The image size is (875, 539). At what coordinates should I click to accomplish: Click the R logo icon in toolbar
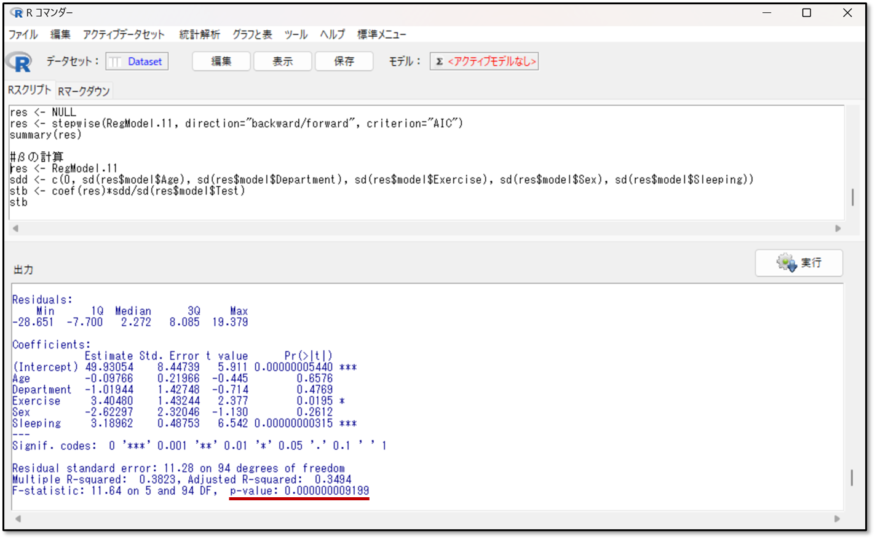point(19,61)
